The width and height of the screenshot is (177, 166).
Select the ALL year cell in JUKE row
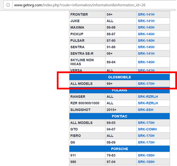121,21
